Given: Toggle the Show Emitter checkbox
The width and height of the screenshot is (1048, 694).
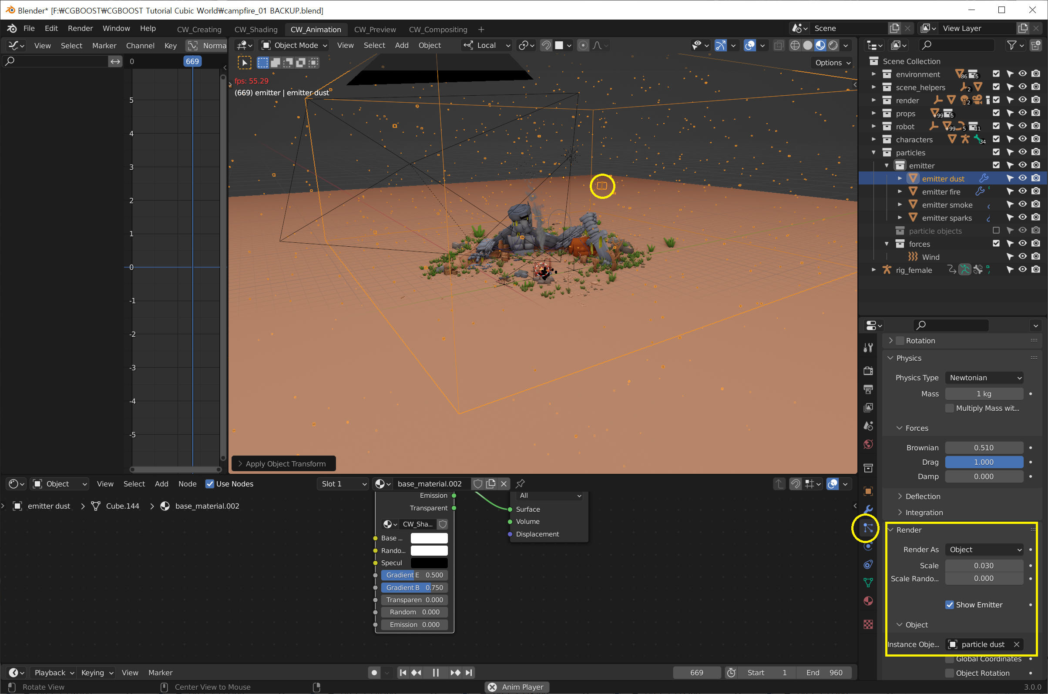Looking at the screenshot, I should (x=949, y=605).
